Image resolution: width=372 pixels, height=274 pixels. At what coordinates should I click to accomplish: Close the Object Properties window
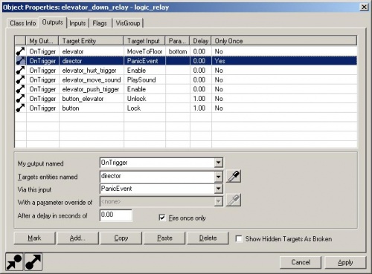pos(364,7)
